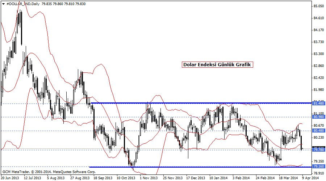
Task: Click the 83.300 label on price scale
Action: tap(318, 54)
